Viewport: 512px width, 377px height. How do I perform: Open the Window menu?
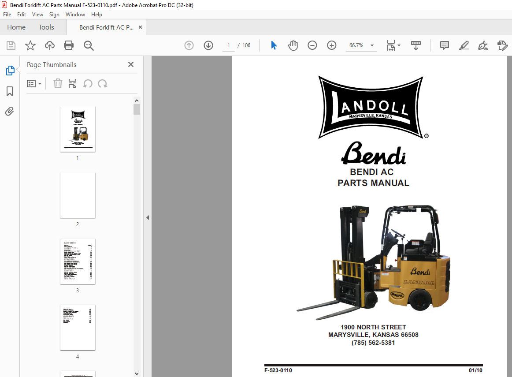(x=75, y=15)
